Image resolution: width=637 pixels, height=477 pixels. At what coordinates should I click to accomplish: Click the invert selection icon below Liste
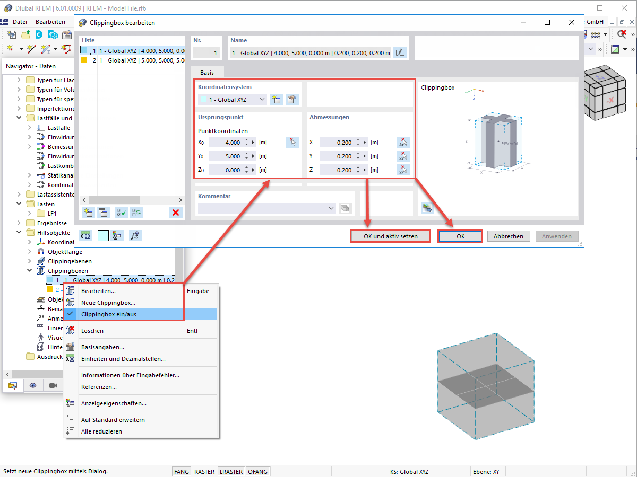click(x=137, y=213)
